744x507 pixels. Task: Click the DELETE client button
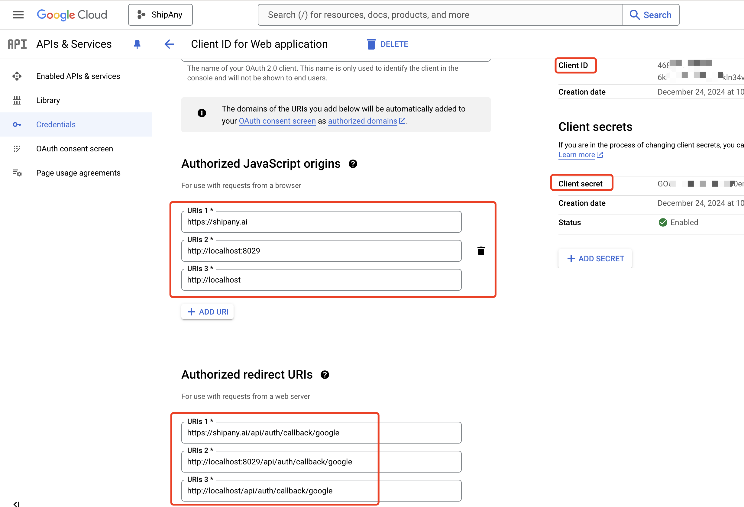click(388, 44)
